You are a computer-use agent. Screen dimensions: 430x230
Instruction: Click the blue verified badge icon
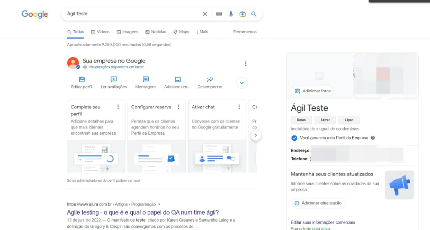[x=294, y=138]
